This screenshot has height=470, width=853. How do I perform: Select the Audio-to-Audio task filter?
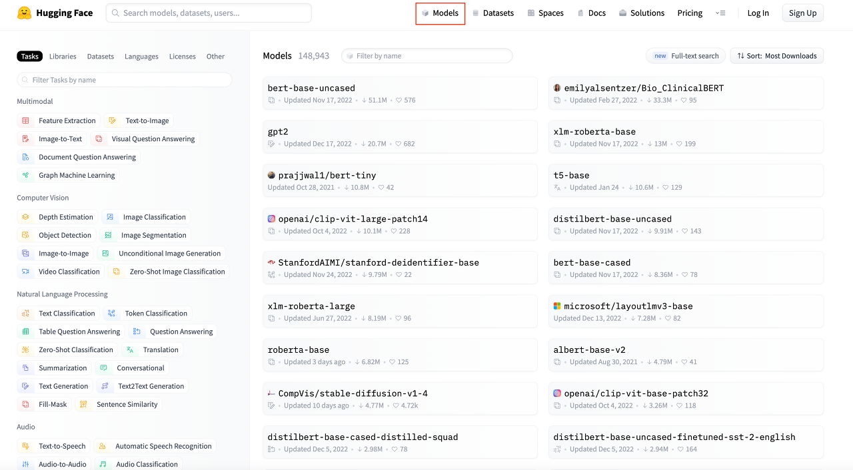[54, 464]
